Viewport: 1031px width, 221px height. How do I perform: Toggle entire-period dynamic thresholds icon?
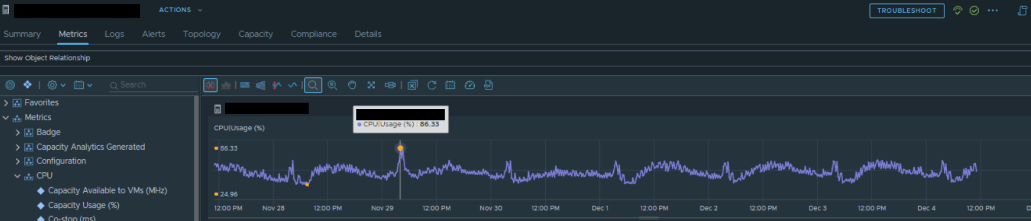tap(260, 85)
